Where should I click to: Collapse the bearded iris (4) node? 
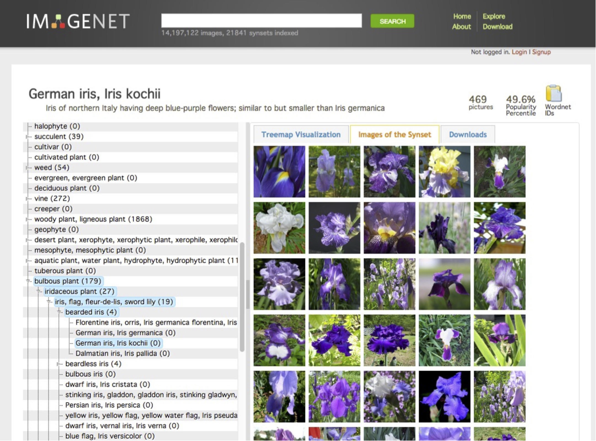59,312
